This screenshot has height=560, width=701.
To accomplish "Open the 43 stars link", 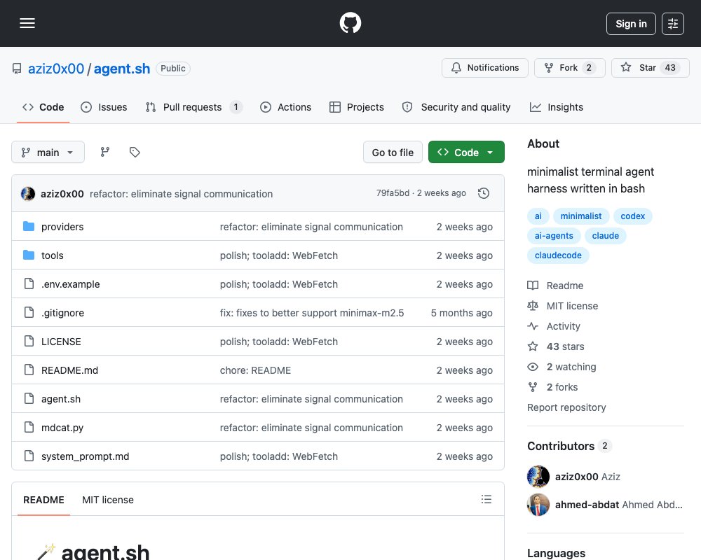I will (556, 346).
